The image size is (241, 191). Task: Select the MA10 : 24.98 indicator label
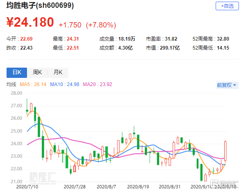point(65,84)
